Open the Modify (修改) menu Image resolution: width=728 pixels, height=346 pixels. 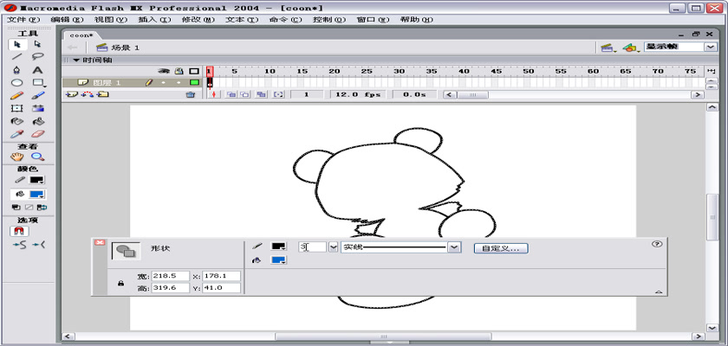pos(198,20)
